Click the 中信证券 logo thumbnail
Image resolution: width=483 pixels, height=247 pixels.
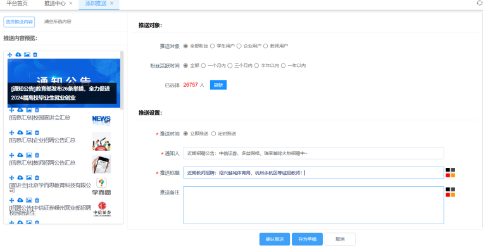tap(102, 209)
